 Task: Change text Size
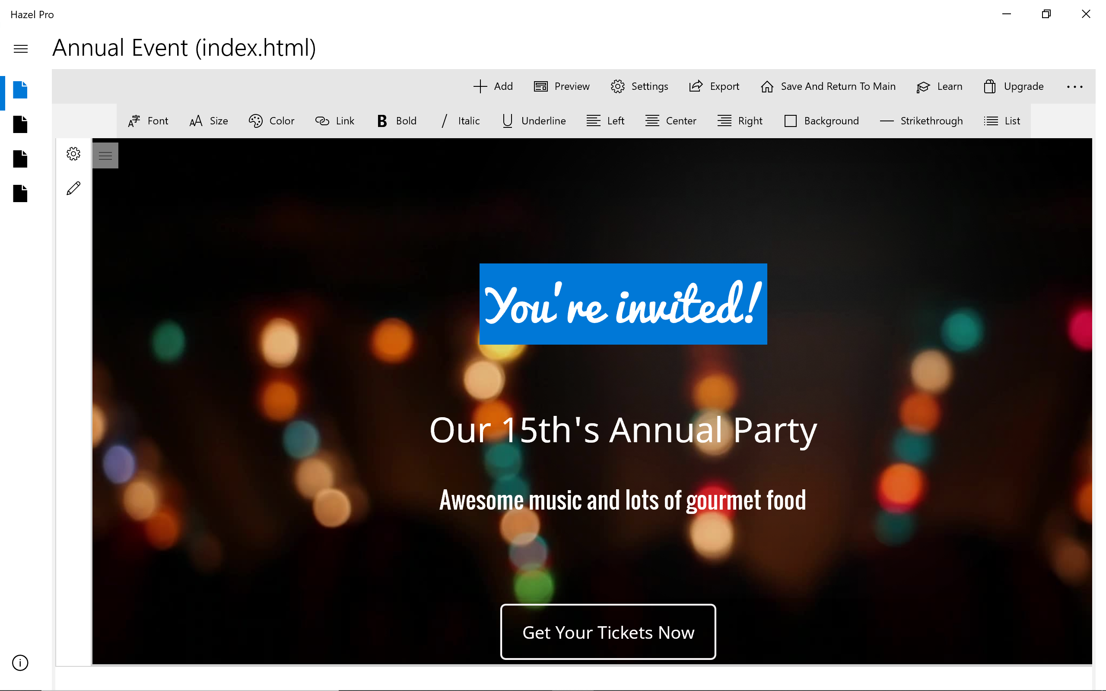[208, 120]
